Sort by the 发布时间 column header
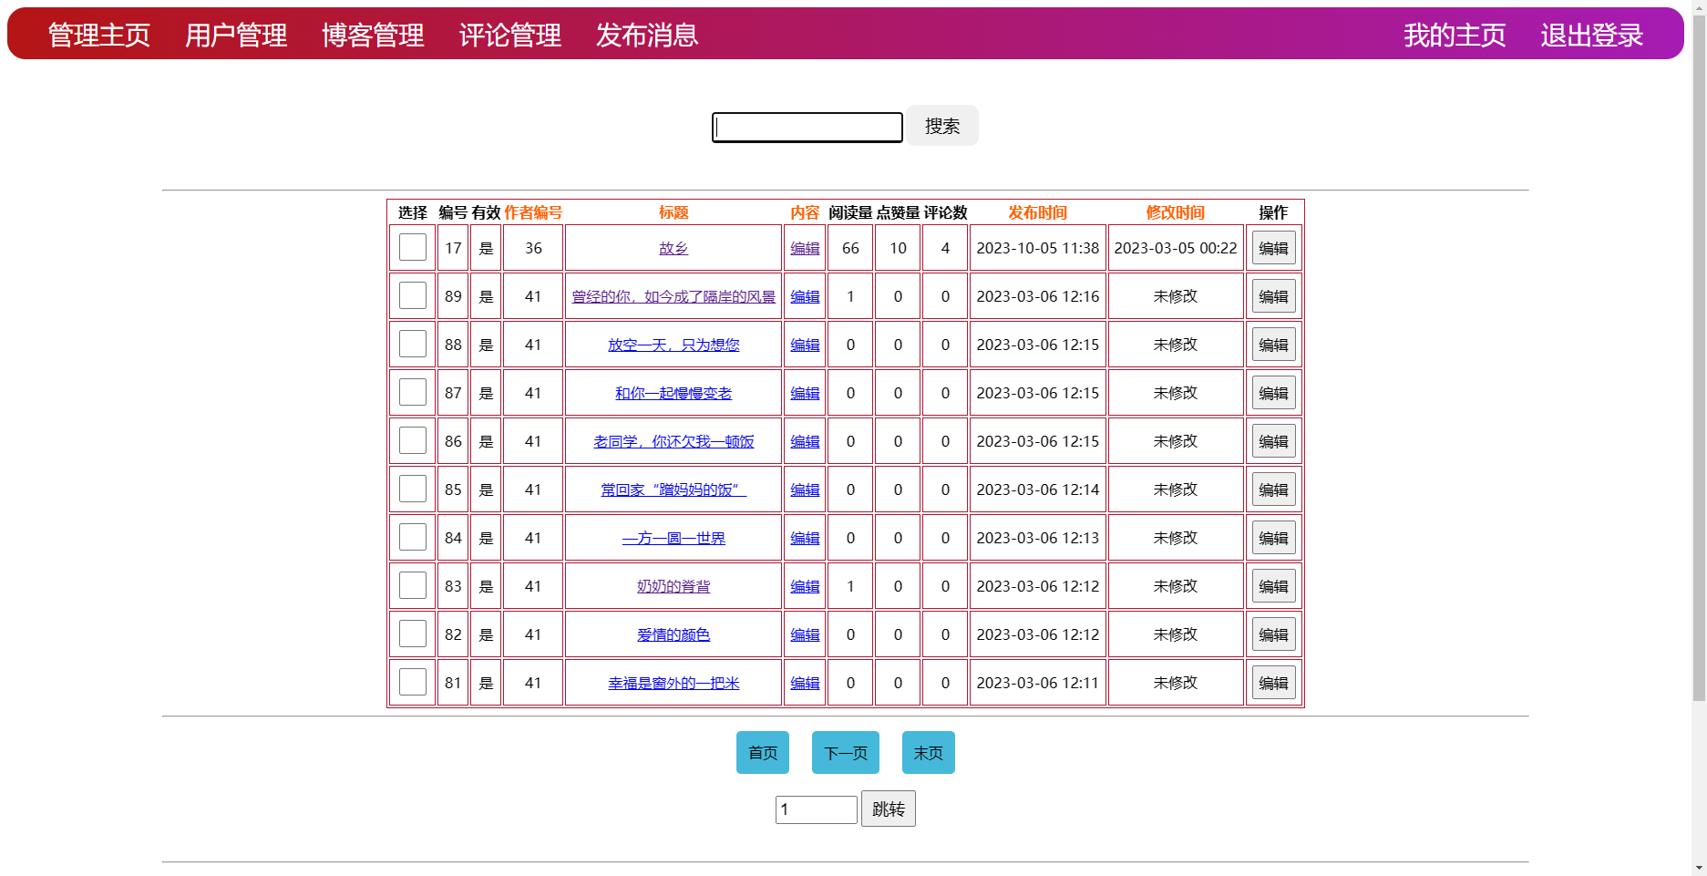This screenshot has width=1707, height=876. (1037, 212)
